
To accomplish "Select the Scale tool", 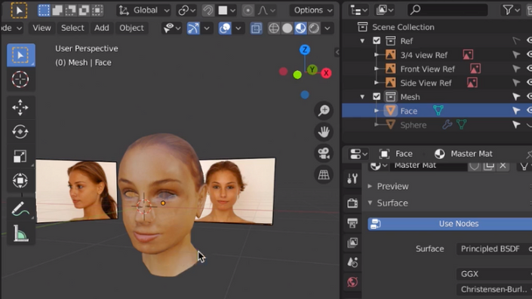I will [20, 156].
